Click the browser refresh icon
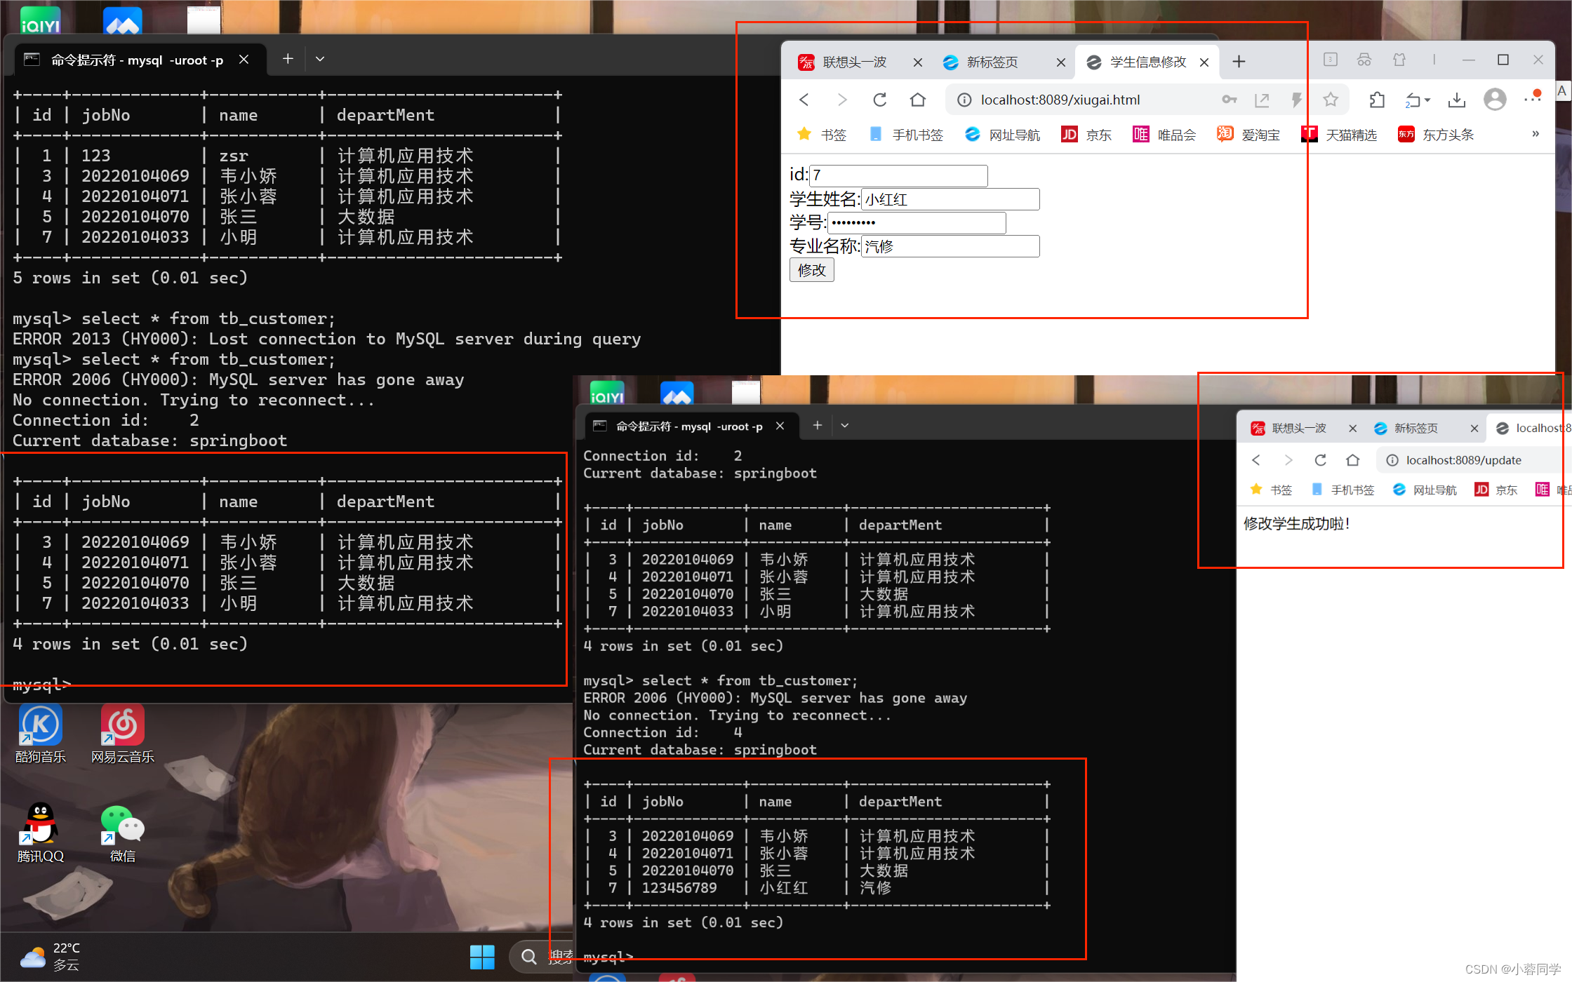The width and height of the screenshot is (1572, 982). click(x=879, y=100)
